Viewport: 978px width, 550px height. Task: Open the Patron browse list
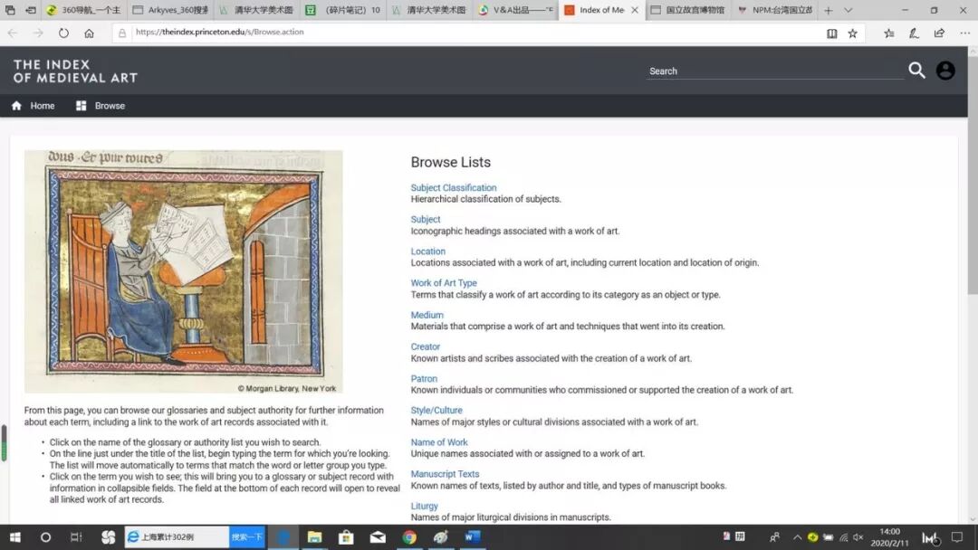pyautogui.click(x=424, y=379)
